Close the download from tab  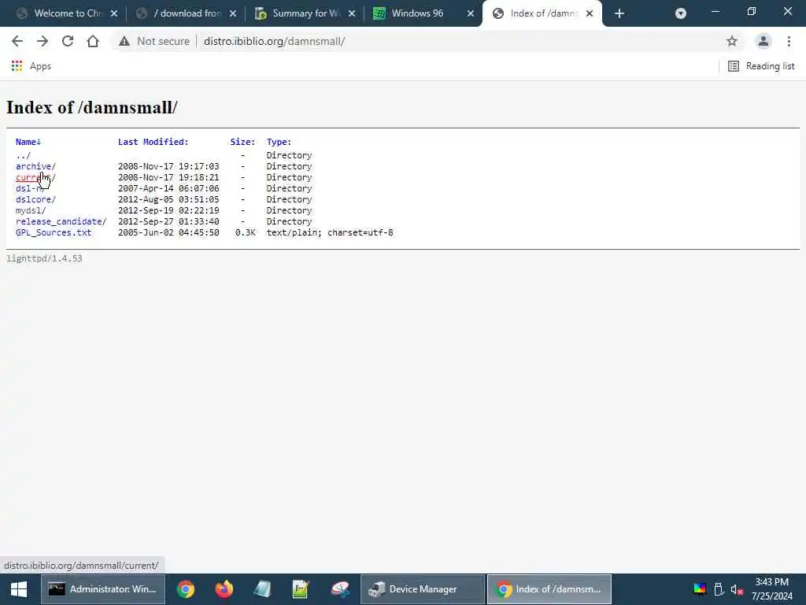[233, 13]
